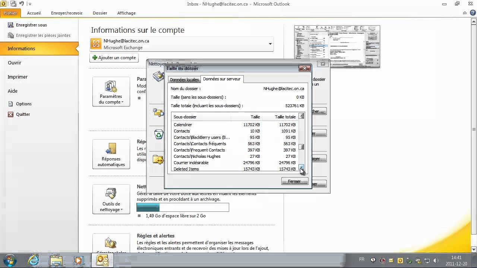This screenshot has width=477, height=268.
Task: Click the new mail envelope tray icon
Action: click(x=391, y=261)
